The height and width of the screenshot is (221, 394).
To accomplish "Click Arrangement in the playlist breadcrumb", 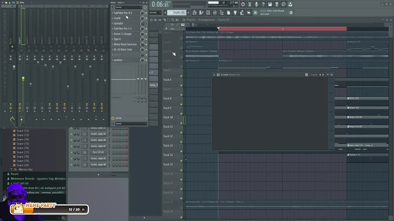I will [x=206, y=20].
